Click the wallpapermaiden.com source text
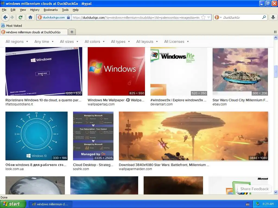The width and height of the screenshot is (278, 208). pyautogui.click(x=135, y=169)
